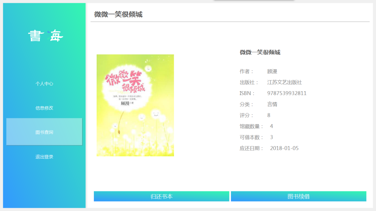
Task: Click 可借本数 value 3
Action: click(x=271, y=137)
